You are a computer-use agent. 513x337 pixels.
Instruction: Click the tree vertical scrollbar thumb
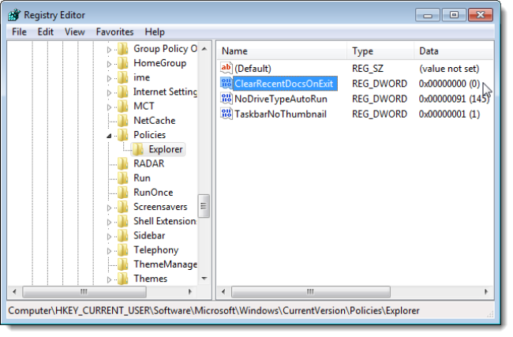204,206
